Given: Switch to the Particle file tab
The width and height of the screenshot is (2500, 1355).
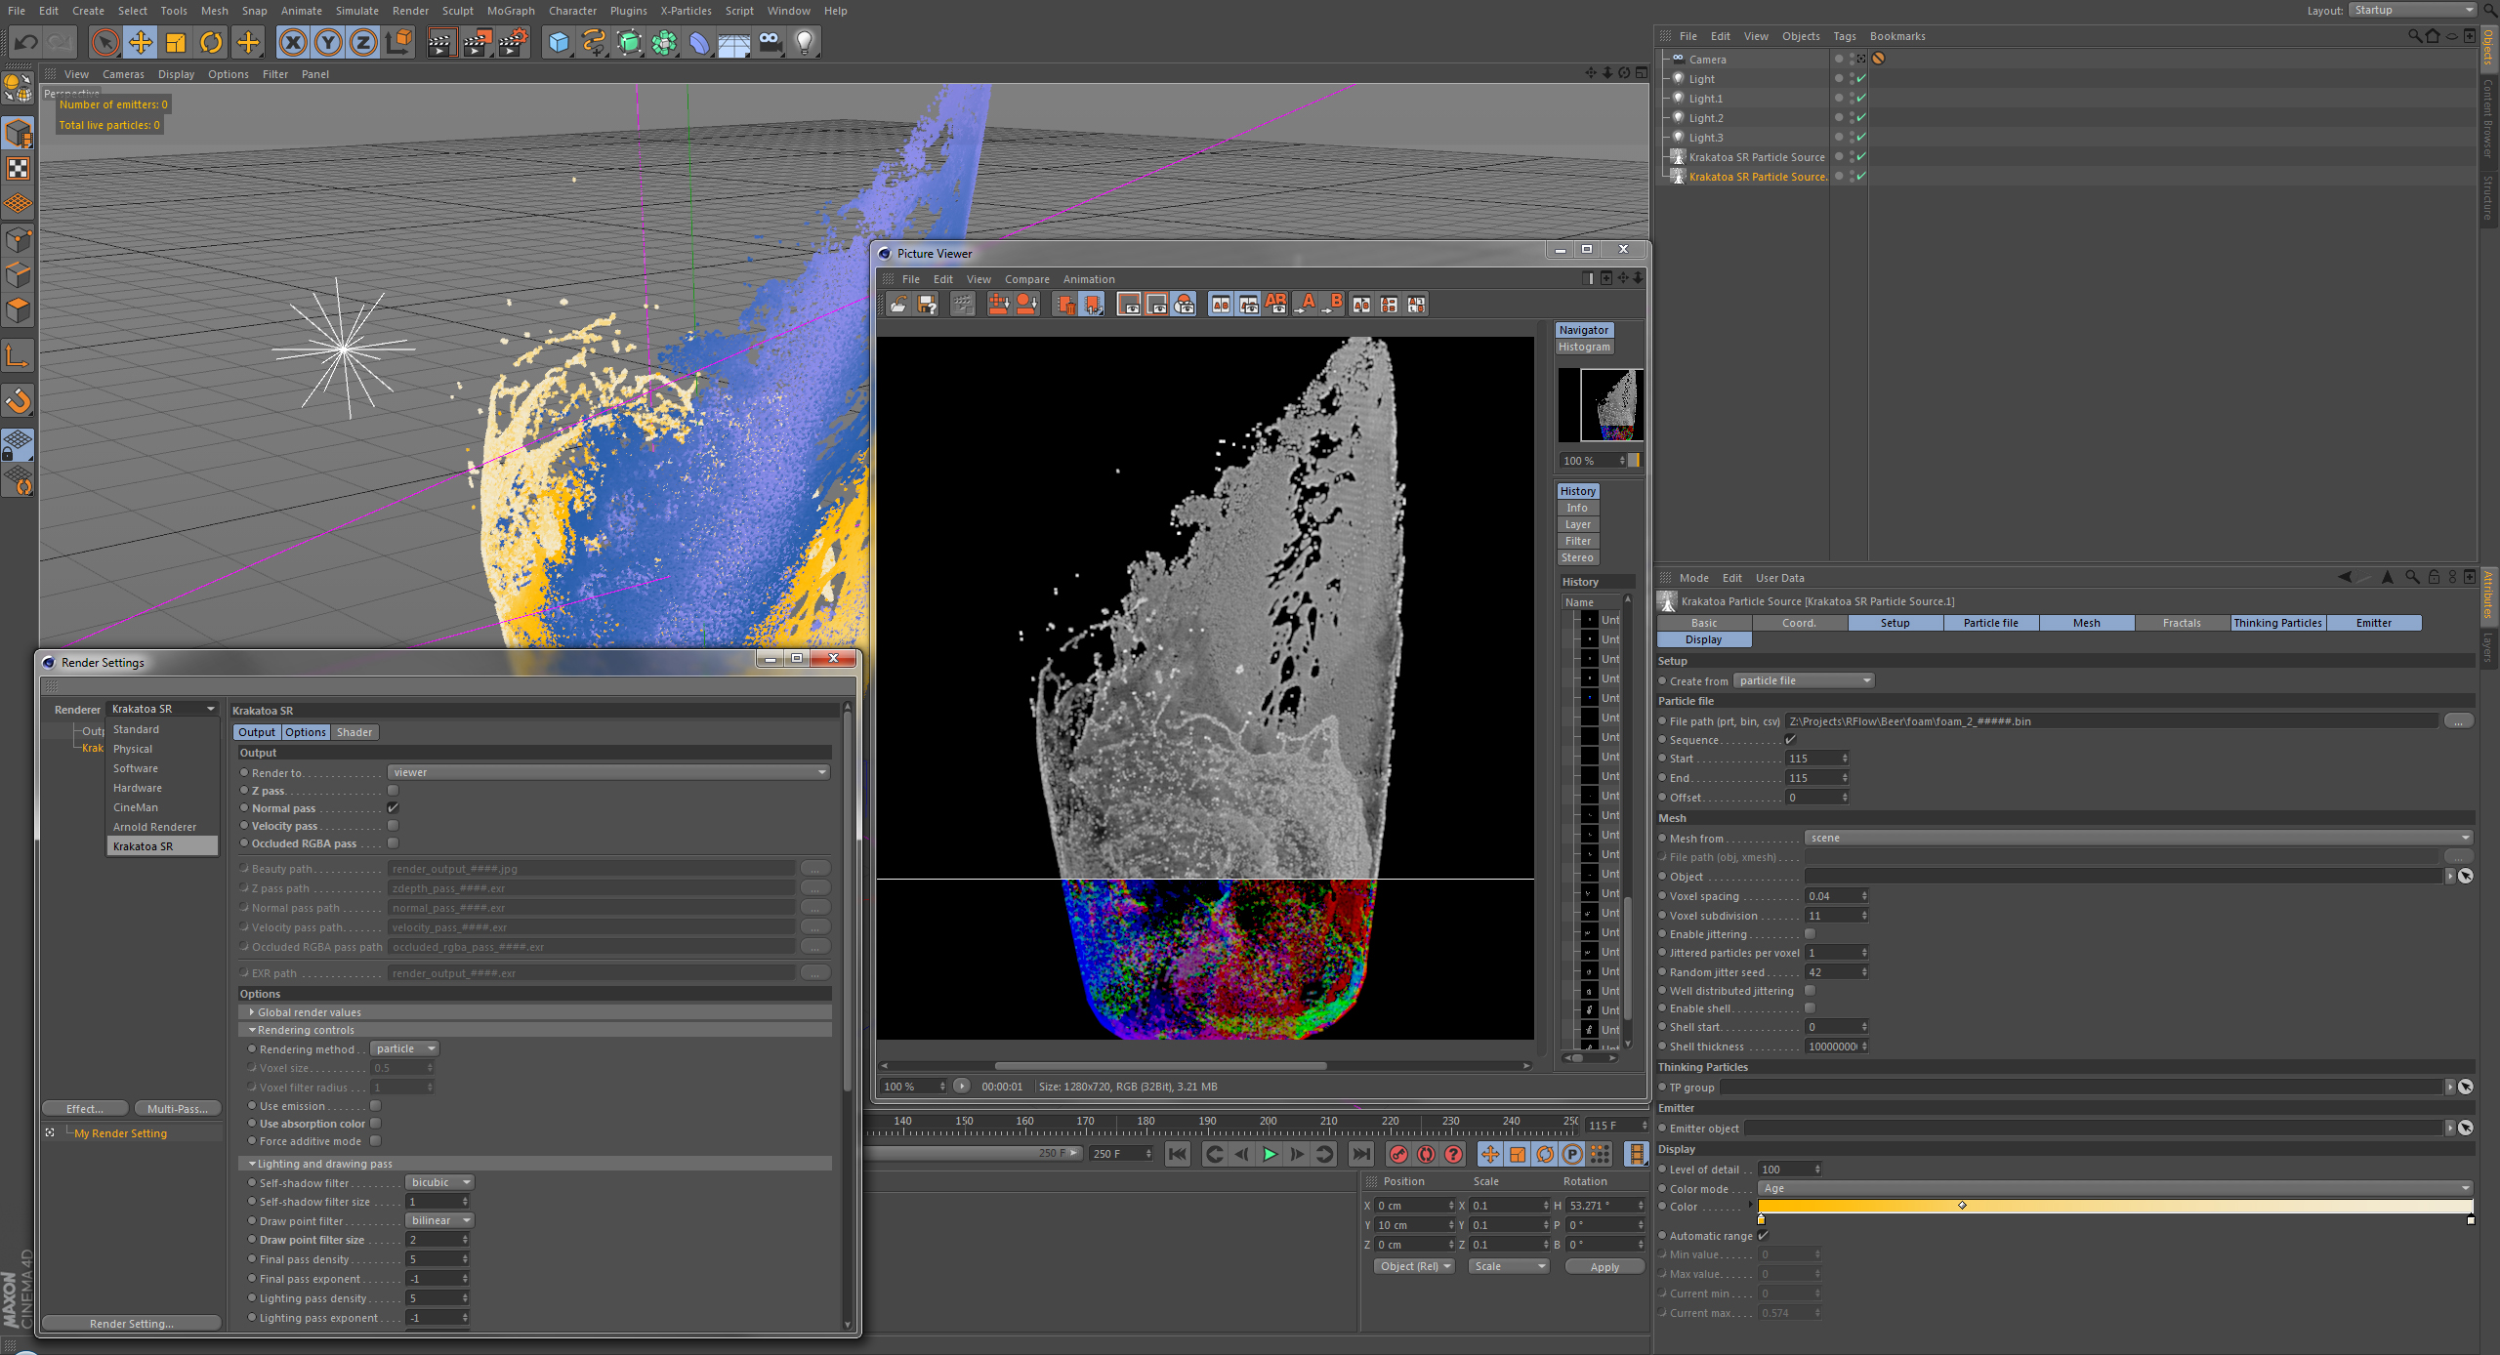Looking at the screenshot, I should click(1990, 623).
